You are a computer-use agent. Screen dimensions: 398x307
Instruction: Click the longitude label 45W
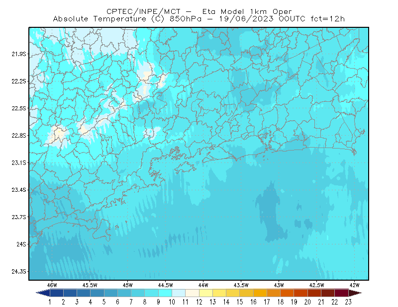tap(128, 285)
